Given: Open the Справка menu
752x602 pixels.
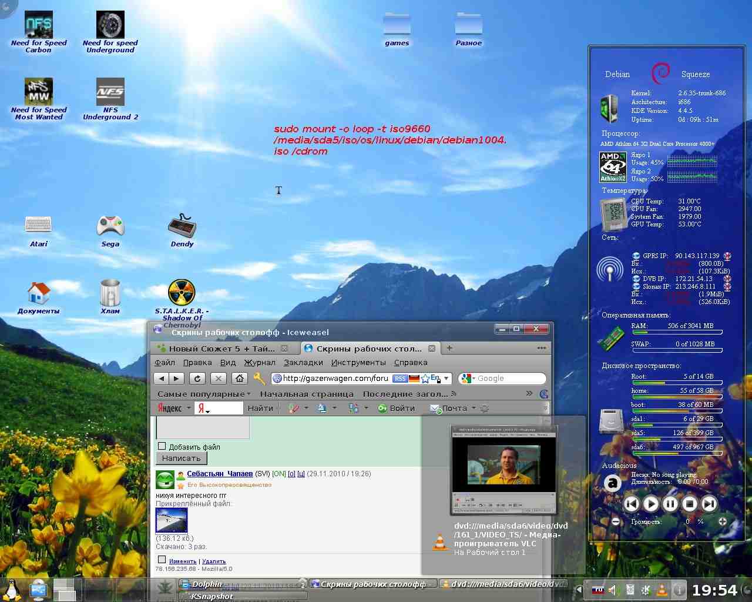Looking at the screenshot, I should pos(411,362).
